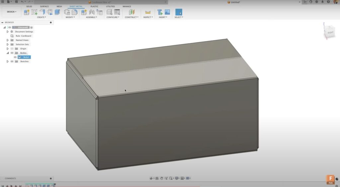Click the Configure Model icon
This screenshot has width=340, height=187.
tap(110, 12)
